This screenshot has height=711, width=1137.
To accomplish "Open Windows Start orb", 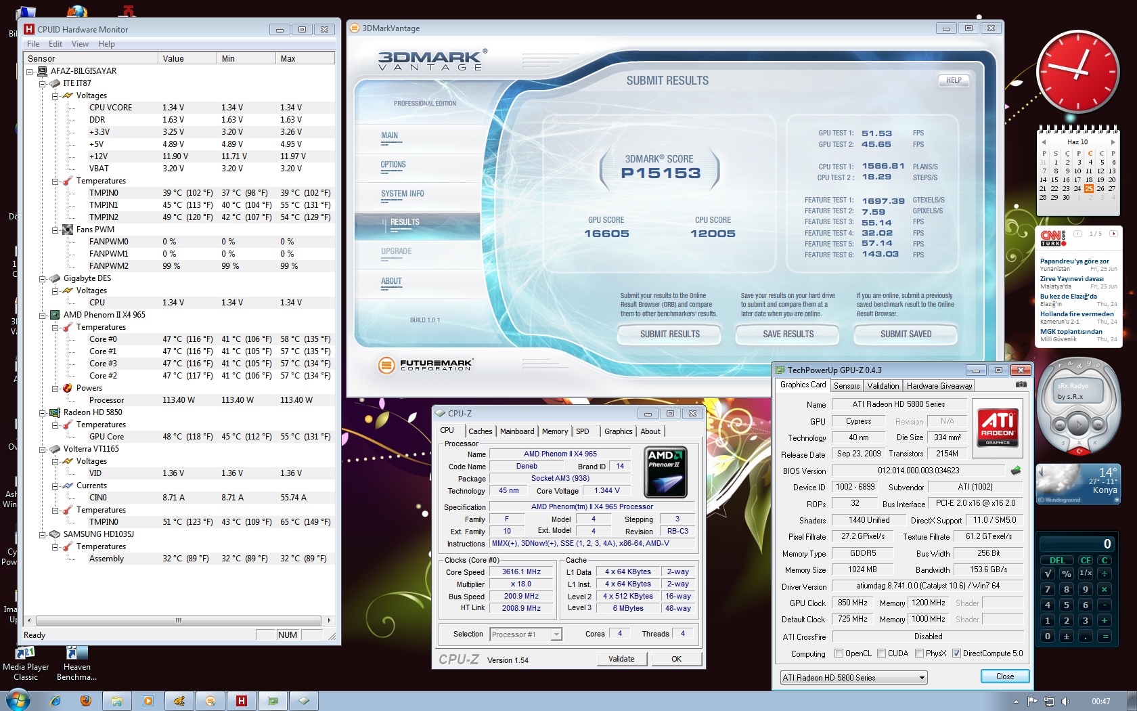I will (18, 700).
